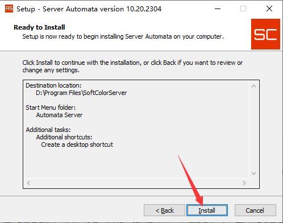Click the grayed-out maximize button
The image size is (283, 223).
(243, 9)
